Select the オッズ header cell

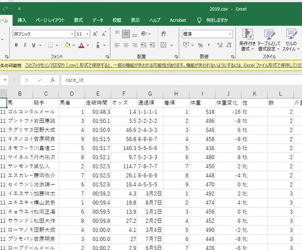coord(124,103)
